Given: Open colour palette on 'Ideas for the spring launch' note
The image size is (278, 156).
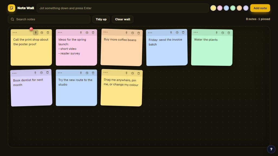Looking at the screenshot, I should 87,32.
